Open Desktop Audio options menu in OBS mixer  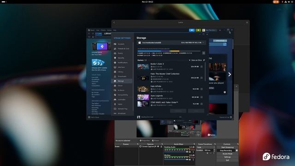pos(193,152)
